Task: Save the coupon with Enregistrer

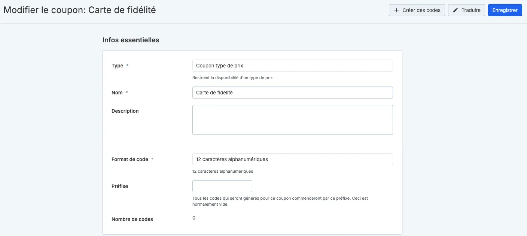Action: click(505, 10)
